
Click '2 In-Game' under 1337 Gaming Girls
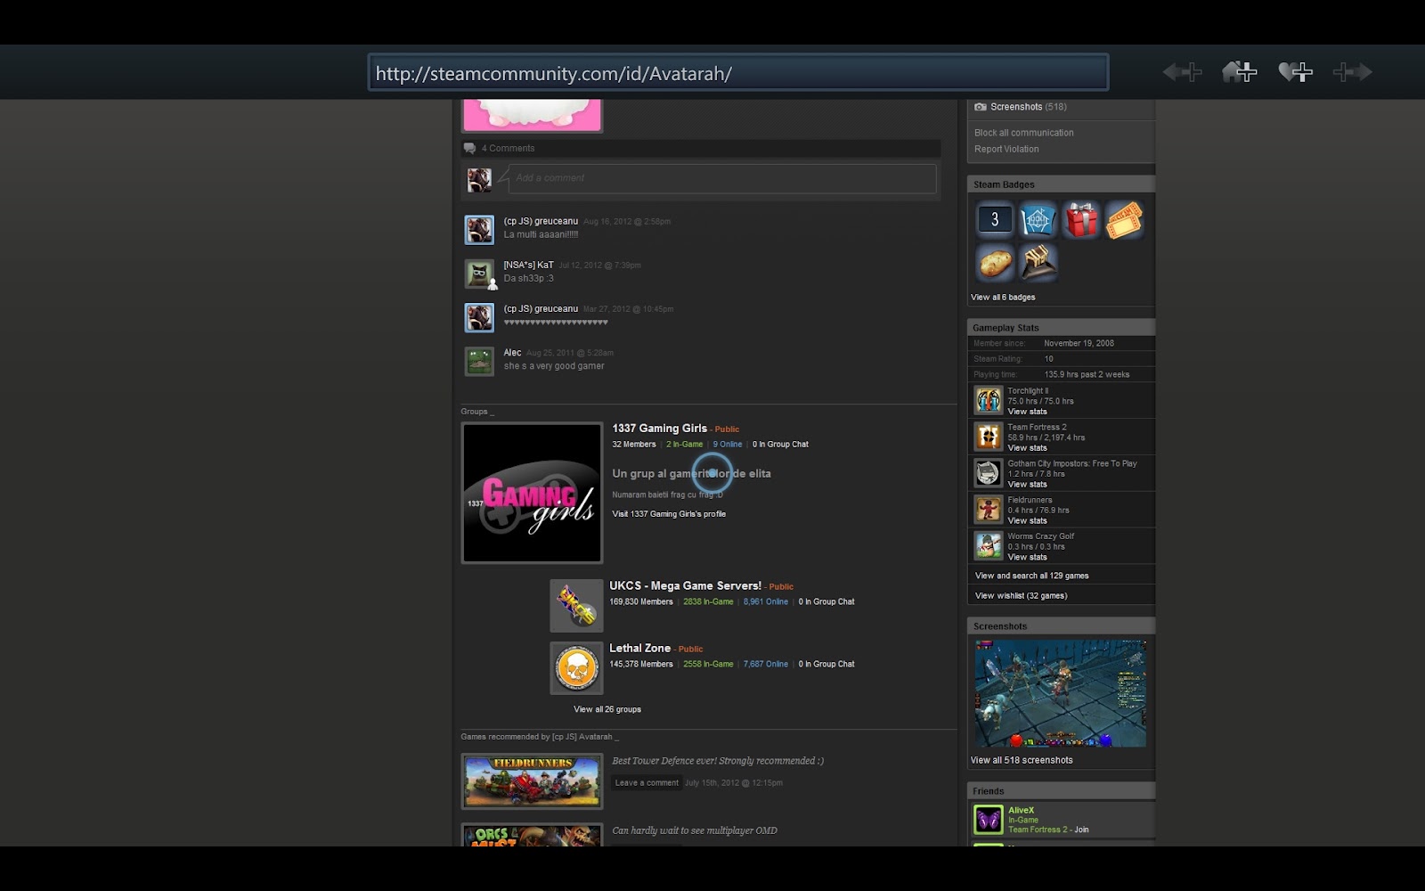coord(684,445)
